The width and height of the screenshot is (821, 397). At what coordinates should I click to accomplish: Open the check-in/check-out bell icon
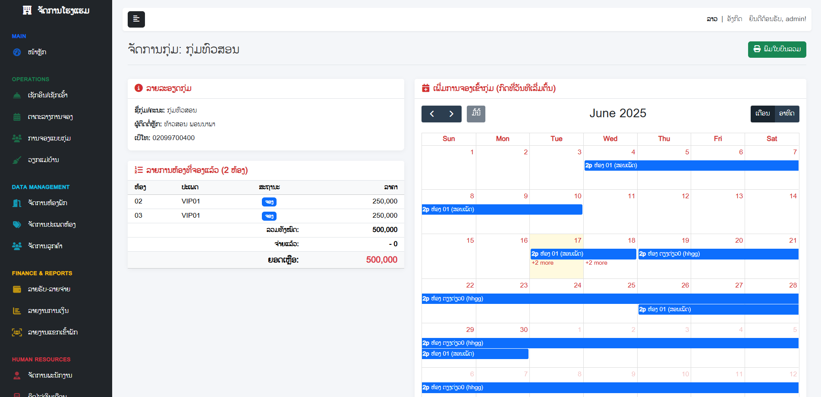(x=17, y=95)
